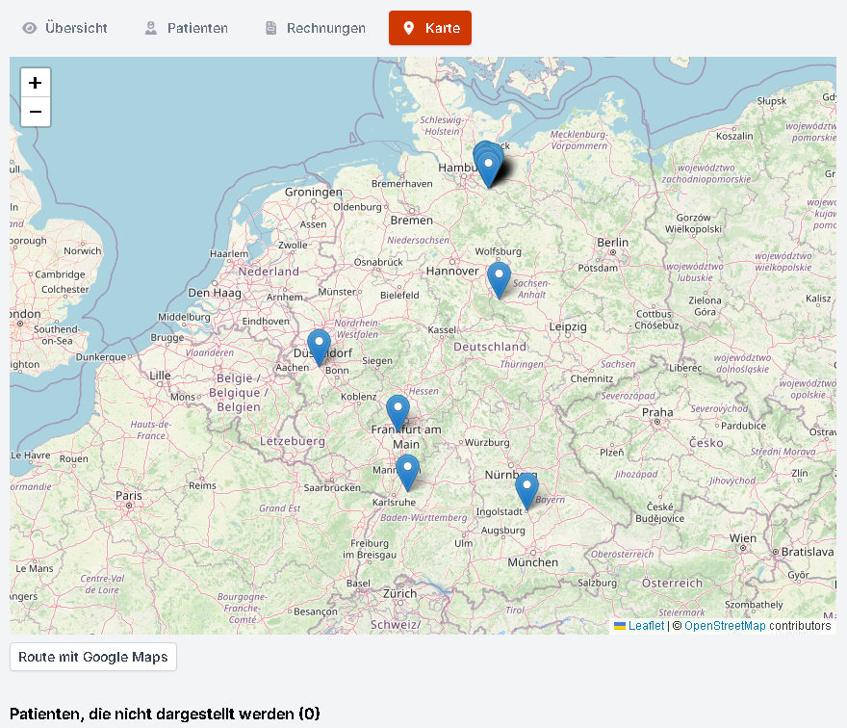
Task: Click the Lille label on the map
Action: 160,376
